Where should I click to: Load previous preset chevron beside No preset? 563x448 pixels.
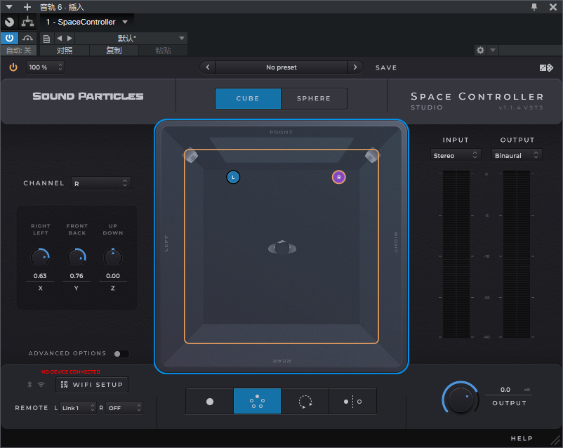[x=208, y=67]
